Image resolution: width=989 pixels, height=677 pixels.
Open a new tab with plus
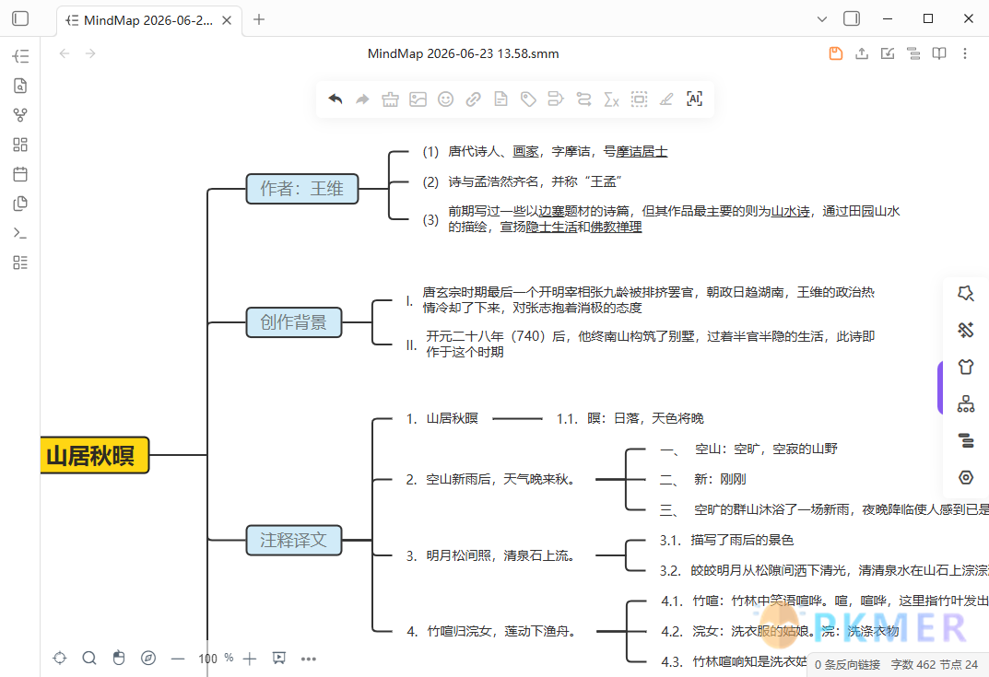[259, 19]
